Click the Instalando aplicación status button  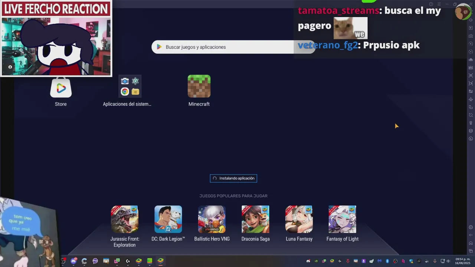[x=233, y=178]
